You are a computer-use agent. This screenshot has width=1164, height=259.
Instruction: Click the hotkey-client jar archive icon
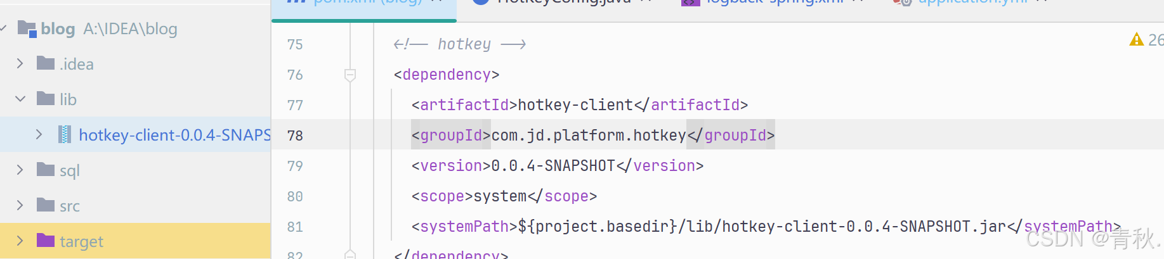coord(65,134)
